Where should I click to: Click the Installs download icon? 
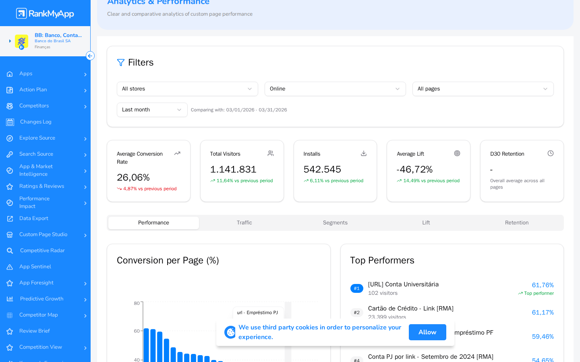[x=364, y=153]
